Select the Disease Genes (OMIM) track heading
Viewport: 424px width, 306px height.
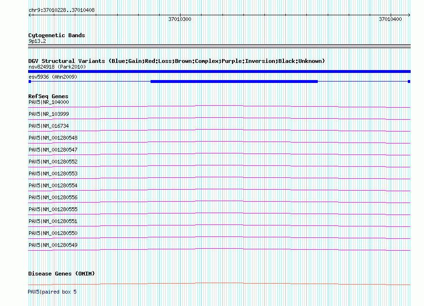click(61, 274)
